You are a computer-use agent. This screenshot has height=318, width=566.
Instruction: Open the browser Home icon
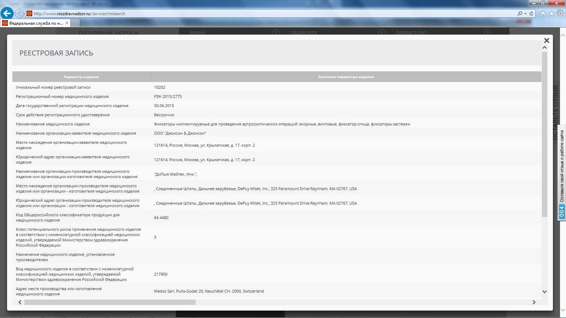click(x=543, y=13)
